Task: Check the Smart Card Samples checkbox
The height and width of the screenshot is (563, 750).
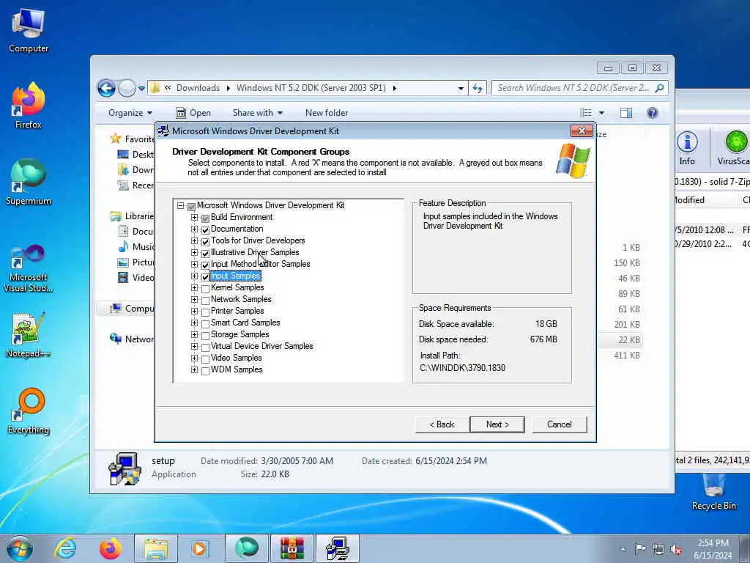Action: (x=205, y=323)
